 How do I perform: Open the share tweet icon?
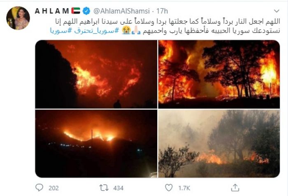[x=235, y=188]
